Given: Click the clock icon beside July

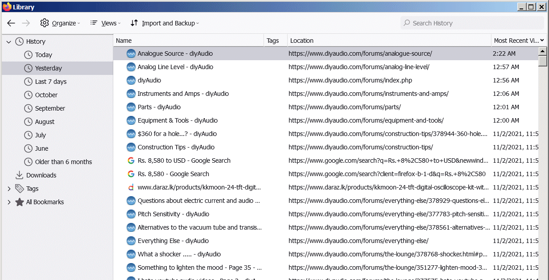Looking at the screenshot, I should [28, 135].
